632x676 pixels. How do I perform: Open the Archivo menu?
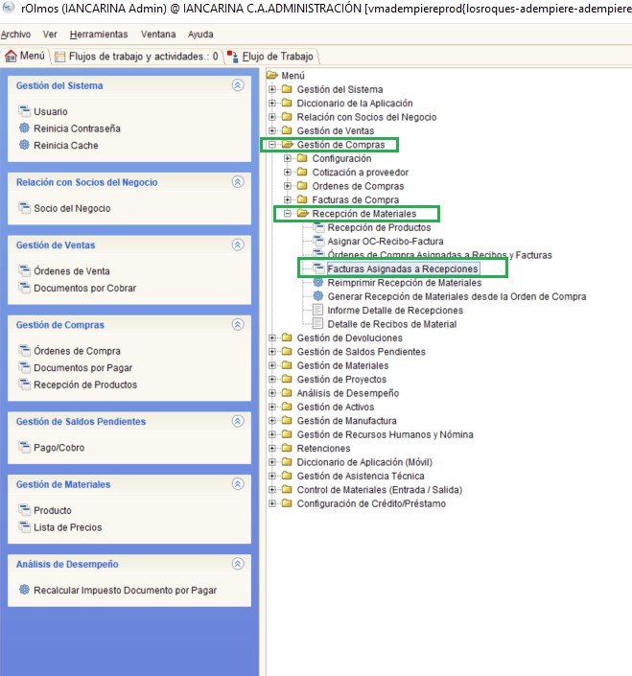tap(15, 35)
